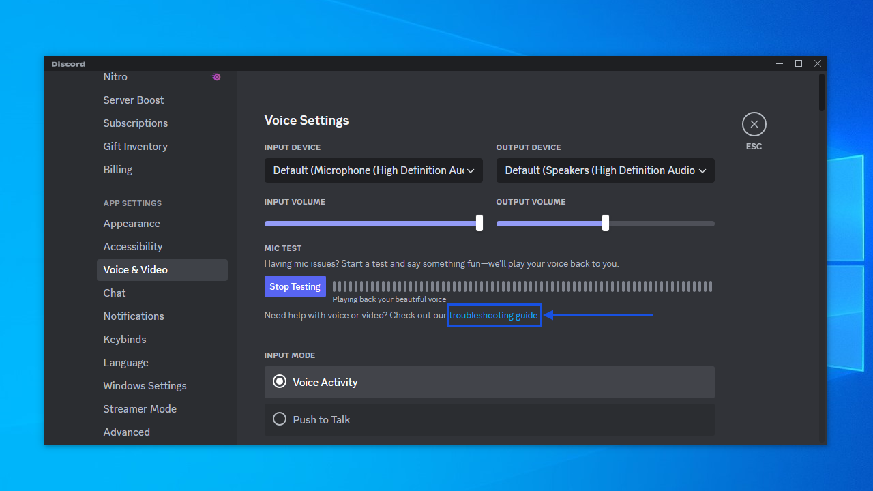Expand the Input Device dropdown

point(374,170)
